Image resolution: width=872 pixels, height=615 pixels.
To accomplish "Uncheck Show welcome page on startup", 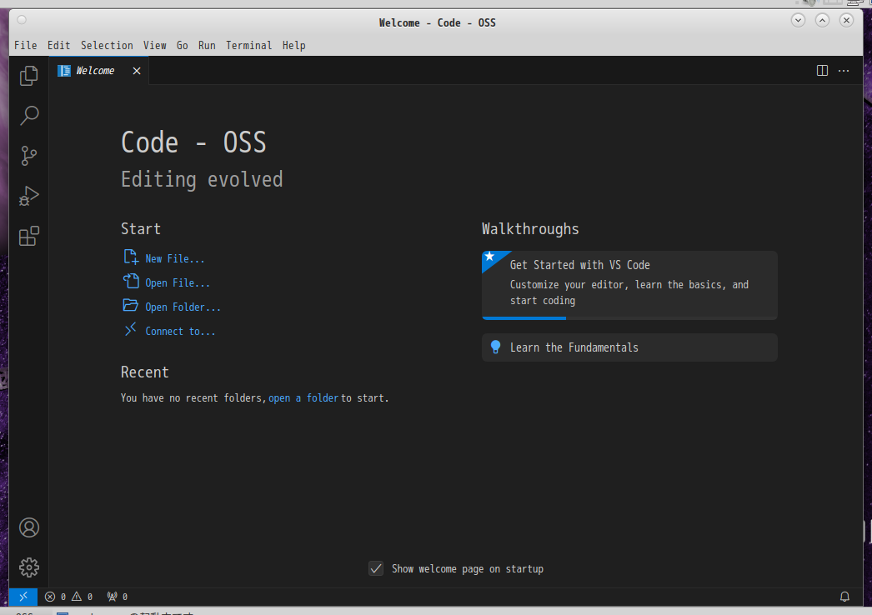I will click(x=376, y=568).
